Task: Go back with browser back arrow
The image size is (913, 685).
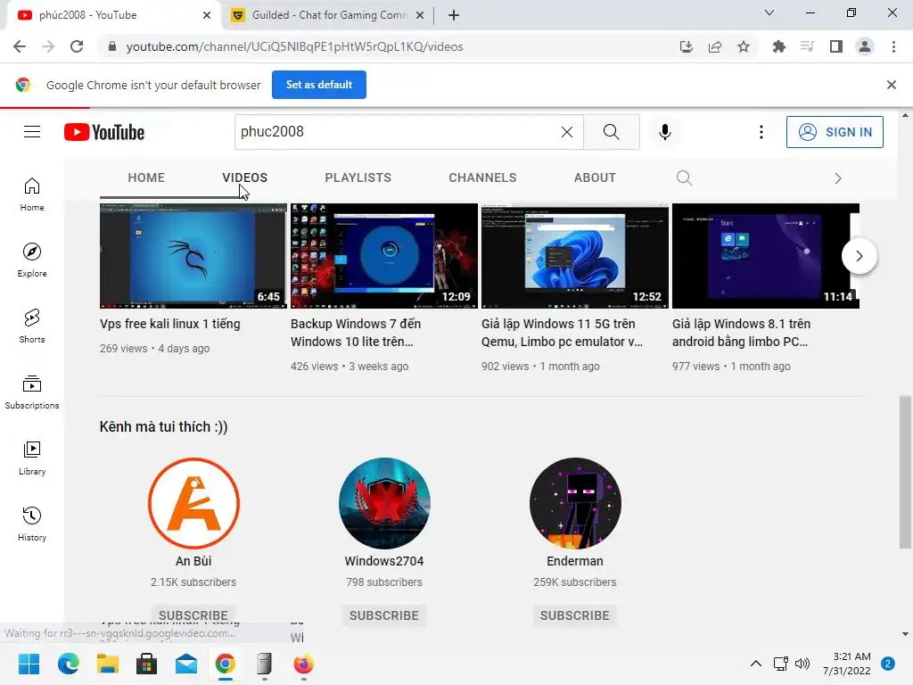Action: coord(20,46)
